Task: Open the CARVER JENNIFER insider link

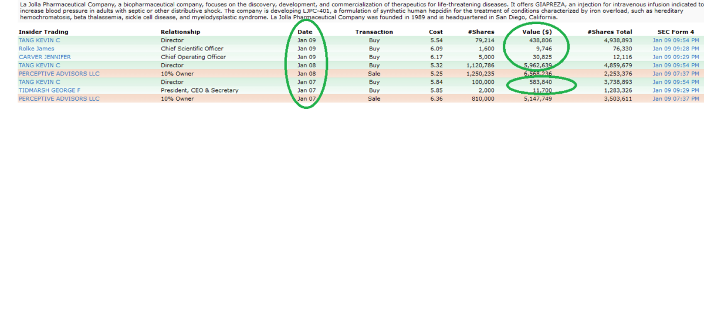Action: [x=45, y=57]
